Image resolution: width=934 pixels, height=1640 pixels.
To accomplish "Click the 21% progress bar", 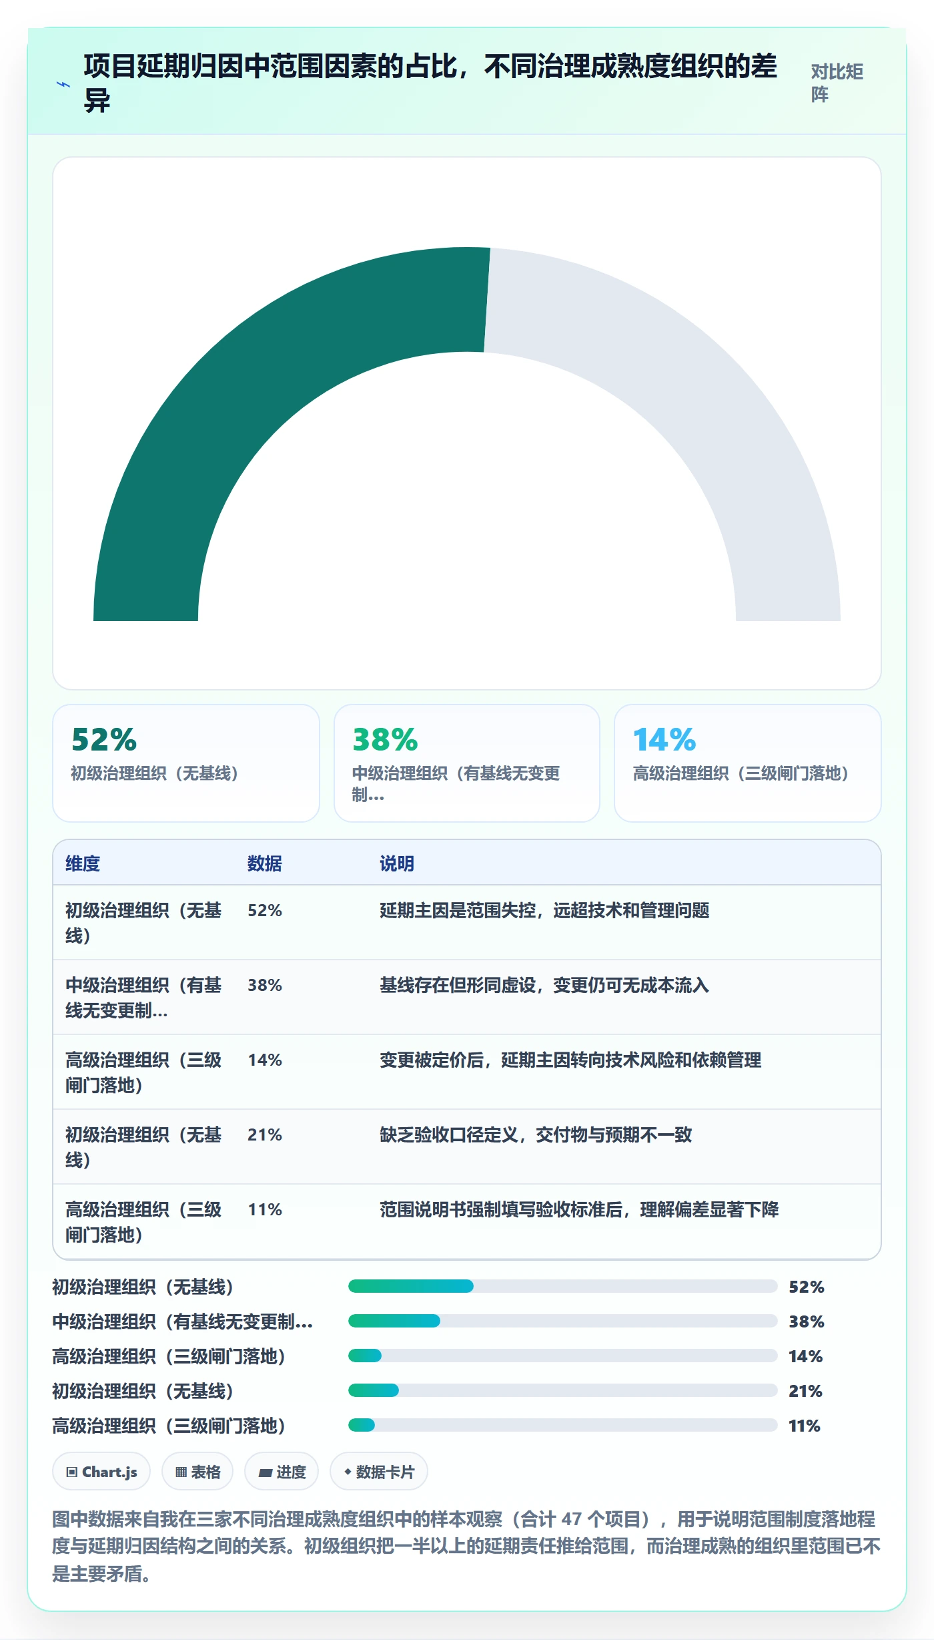I will click(562, 1390).
